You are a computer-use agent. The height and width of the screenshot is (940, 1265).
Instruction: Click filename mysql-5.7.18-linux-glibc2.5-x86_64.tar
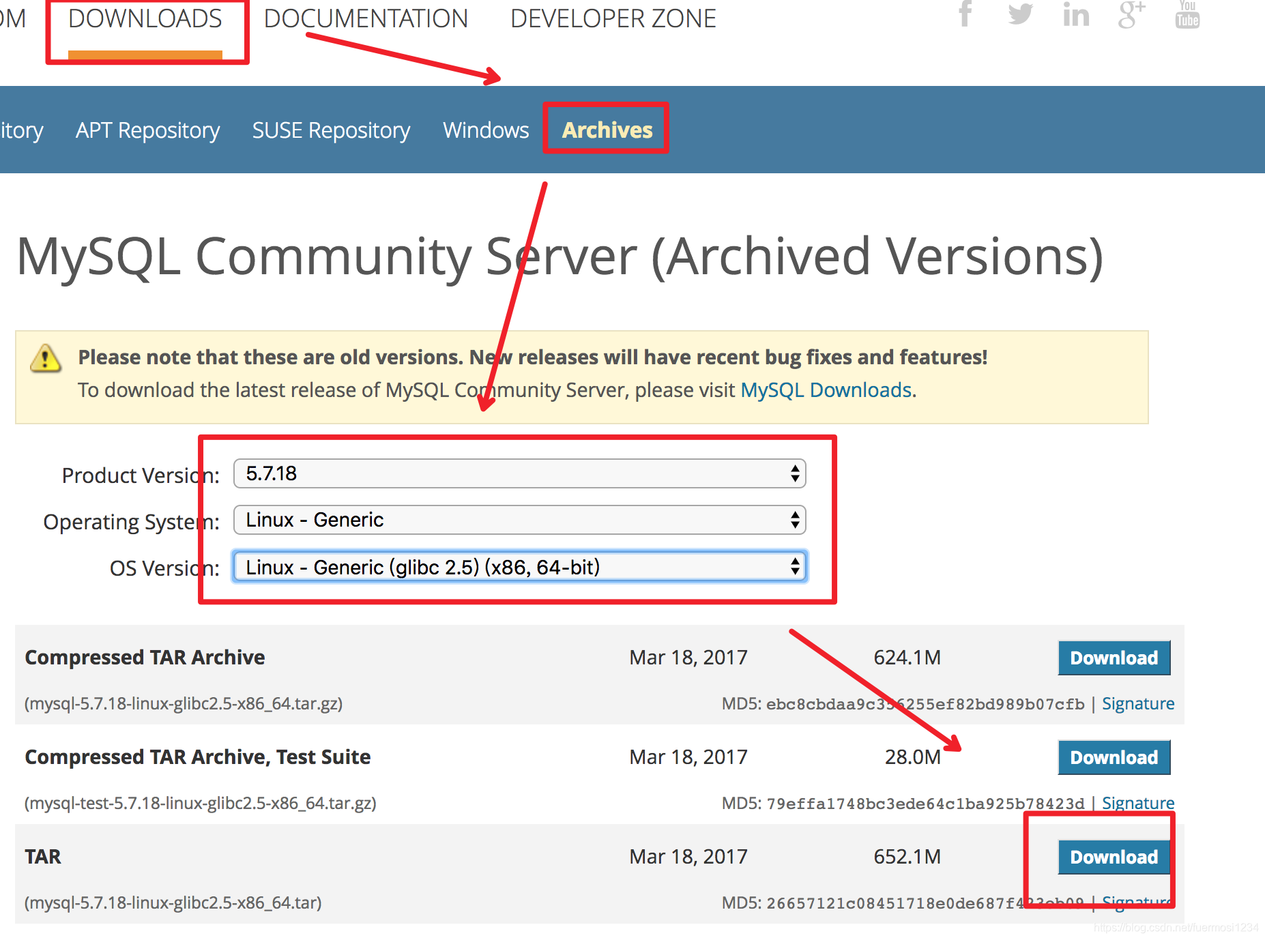(x=173, y=902)
